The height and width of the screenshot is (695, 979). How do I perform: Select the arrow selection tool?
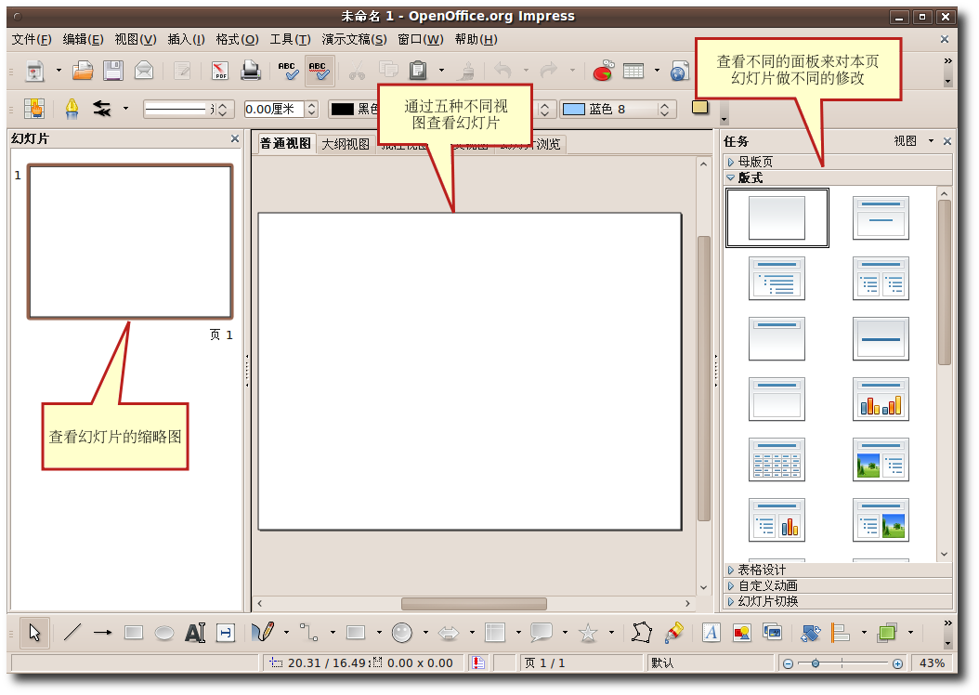pyautogui.click(x=34, y=633)
